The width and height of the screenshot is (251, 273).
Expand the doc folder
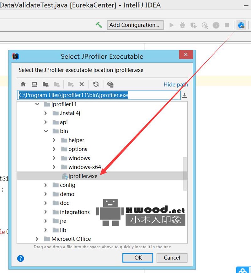click(x=46, y=203)
